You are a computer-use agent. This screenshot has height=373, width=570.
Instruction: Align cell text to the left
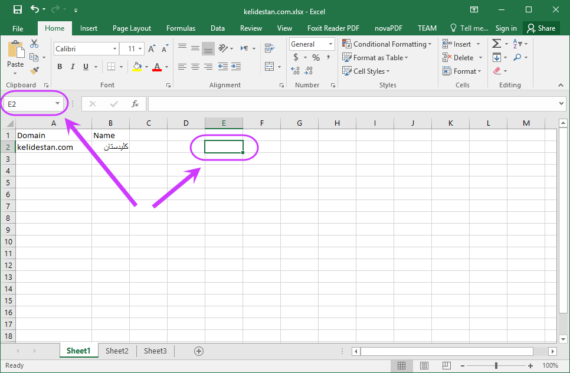click(x=182, y=67)
